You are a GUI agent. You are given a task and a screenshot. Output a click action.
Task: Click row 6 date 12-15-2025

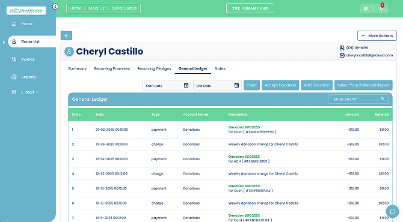[x=111, y=203]
